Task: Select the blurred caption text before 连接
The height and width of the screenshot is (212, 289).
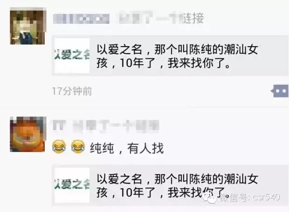Action: coord(151,18)
